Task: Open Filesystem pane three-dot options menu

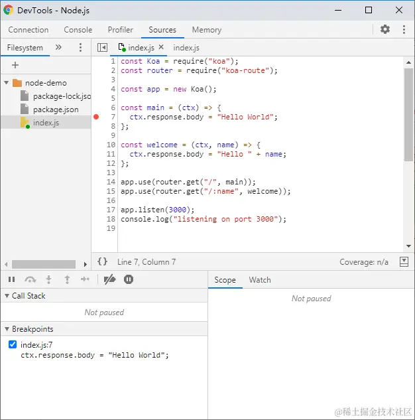Action: click(80, 47)
